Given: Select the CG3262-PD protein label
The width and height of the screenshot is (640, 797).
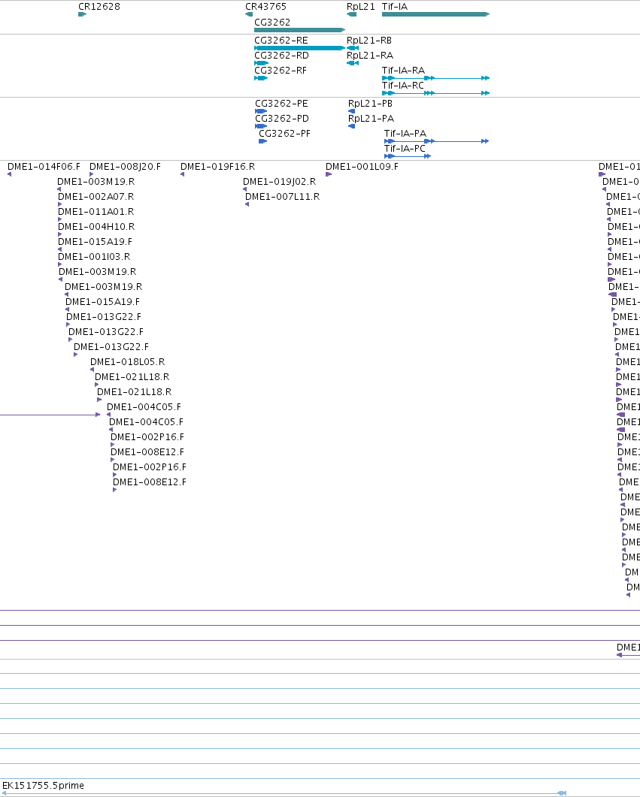Looking at the screenshot, I should pos(282,119).
